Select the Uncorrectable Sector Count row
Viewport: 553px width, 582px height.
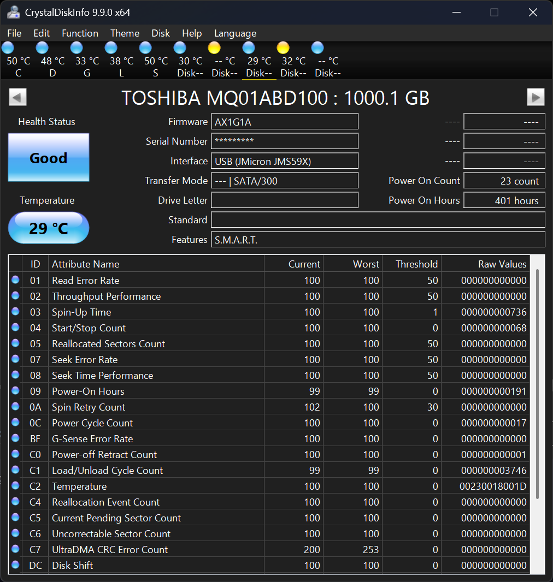(x=269, y=533)
